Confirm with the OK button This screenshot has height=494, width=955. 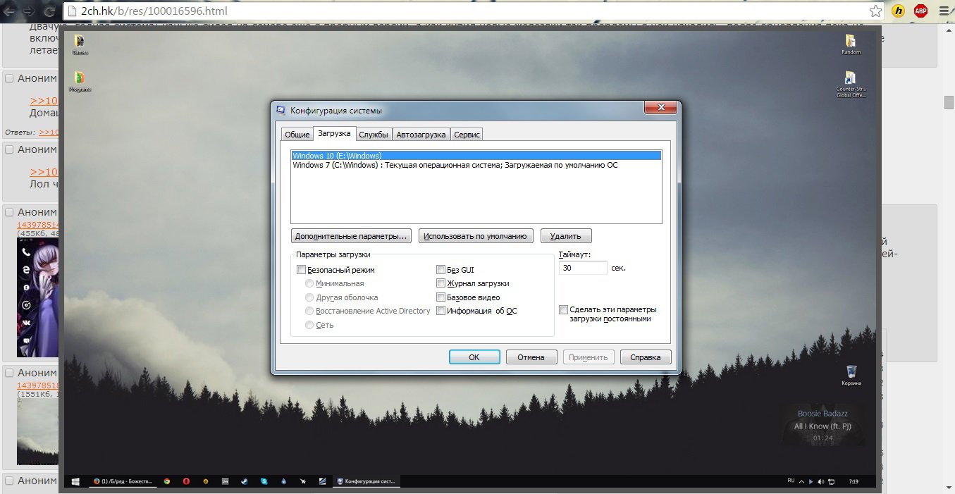[474, 357]
